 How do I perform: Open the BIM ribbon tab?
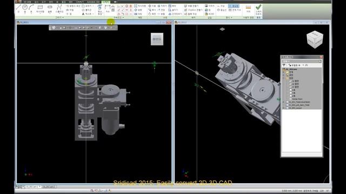71,2
